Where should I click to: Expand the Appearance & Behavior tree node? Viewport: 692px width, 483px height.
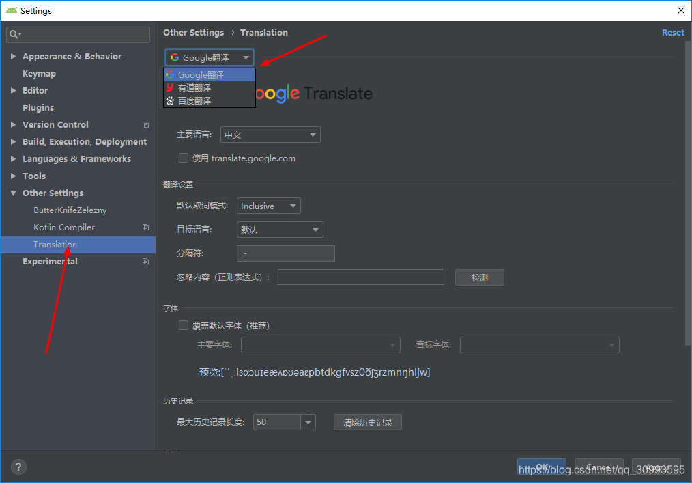[x=13, y=56]
